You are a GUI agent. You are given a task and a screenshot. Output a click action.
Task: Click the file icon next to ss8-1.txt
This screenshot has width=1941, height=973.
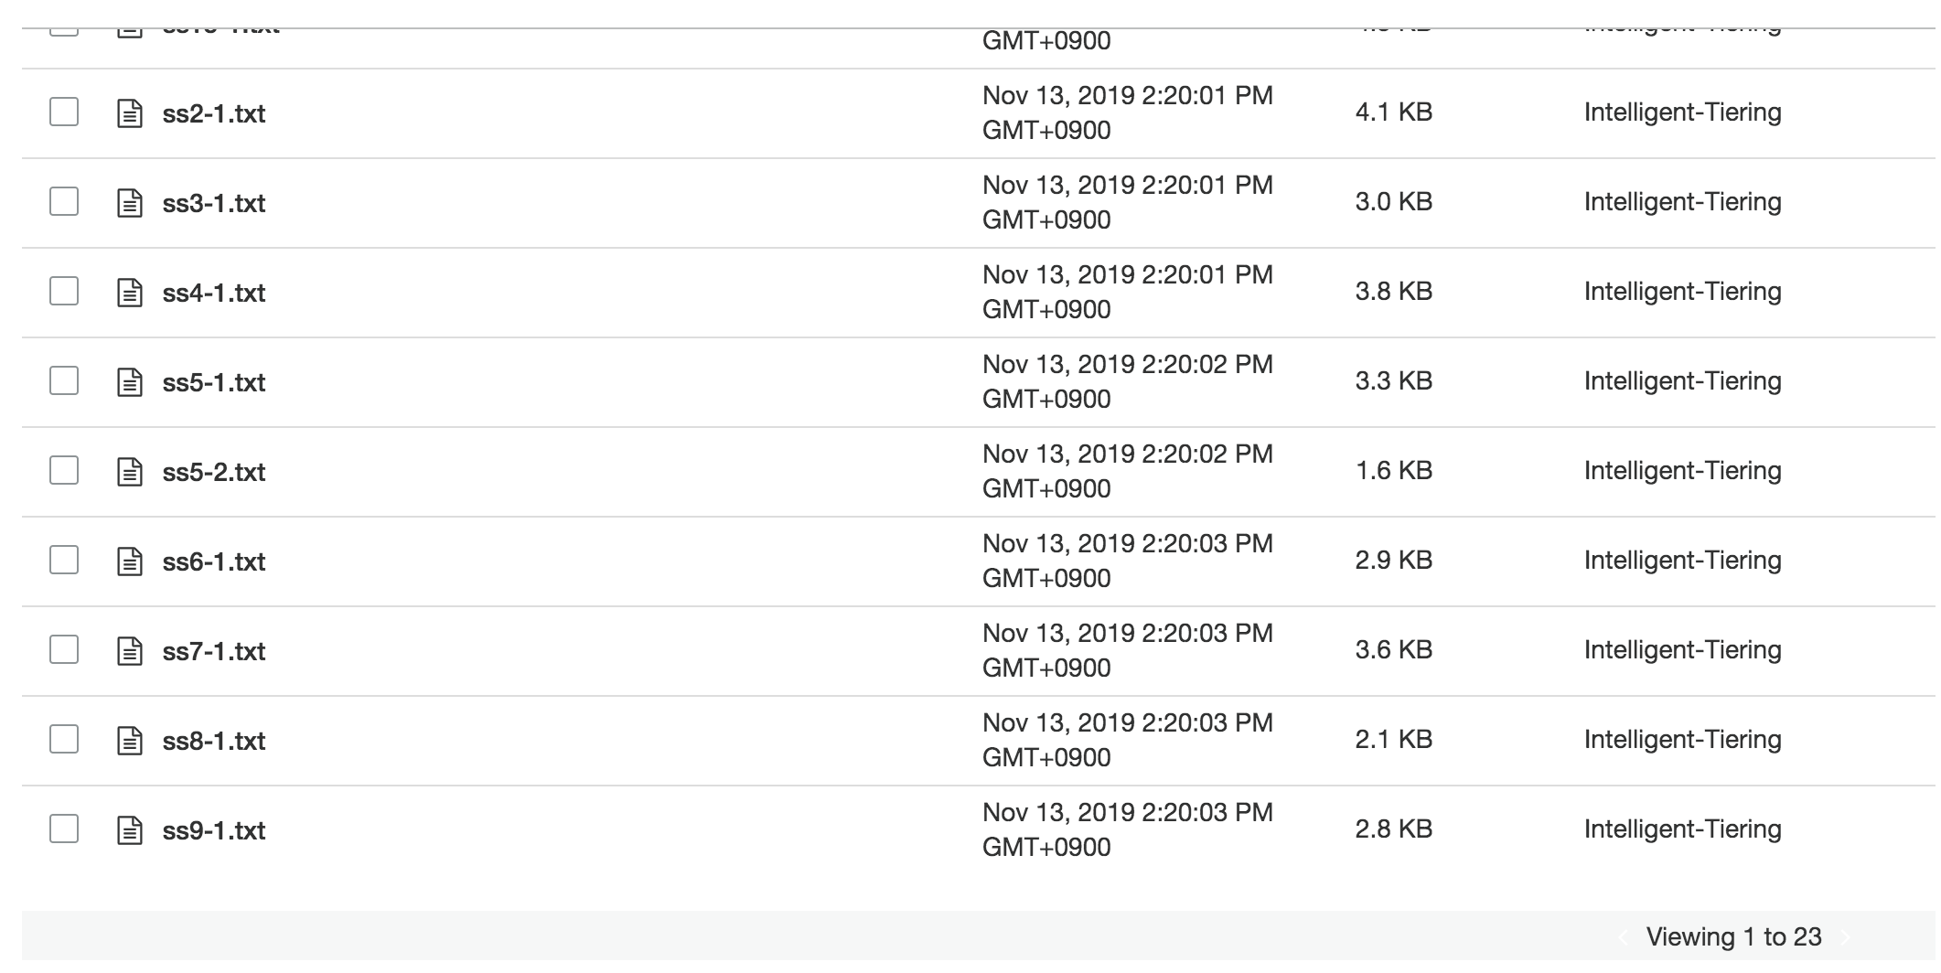click(130, 741)
